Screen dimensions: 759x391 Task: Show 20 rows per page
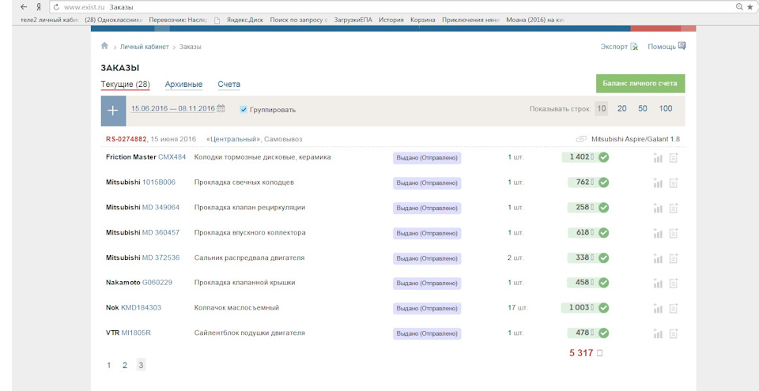click(x=621, y=108)
